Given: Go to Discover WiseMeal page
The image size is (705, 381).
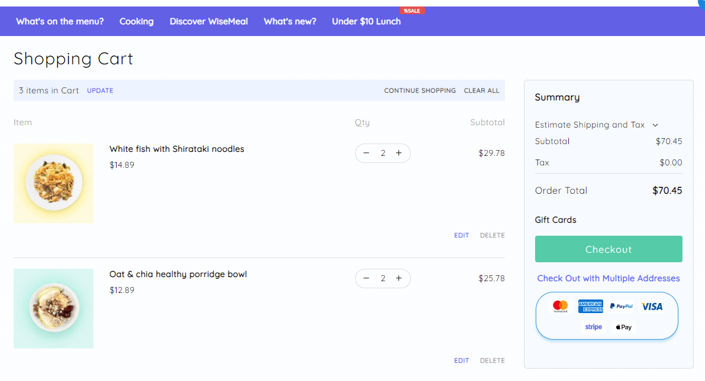Looking at the screenshot, I should (208, 21).
